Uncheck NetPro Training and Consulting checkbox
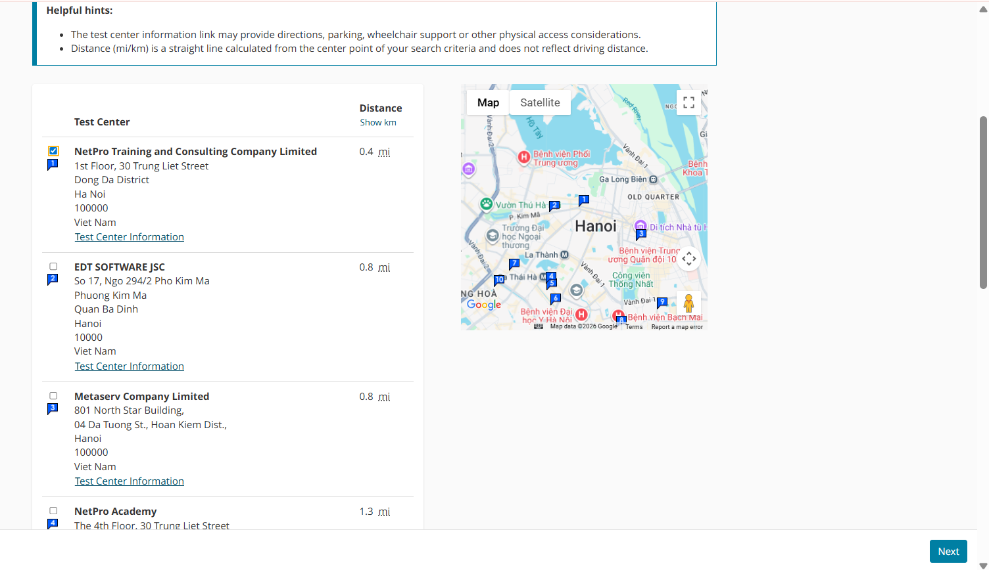Image resolution: width=989 pixels, height=570 pixels. point(53,151)
